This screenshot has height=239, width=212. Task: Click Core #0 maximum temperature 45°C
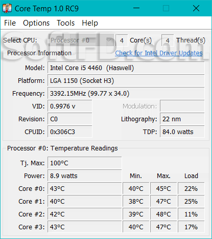pyautogui.click(x=163, y=189)
